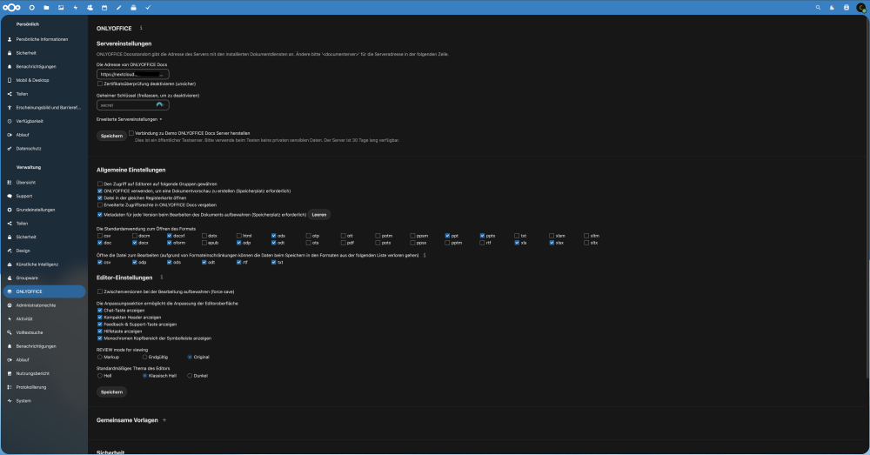The image size is (870, 455).
Task: Open Nutzungsbericht in sidebar
Action: pos(44,373)
